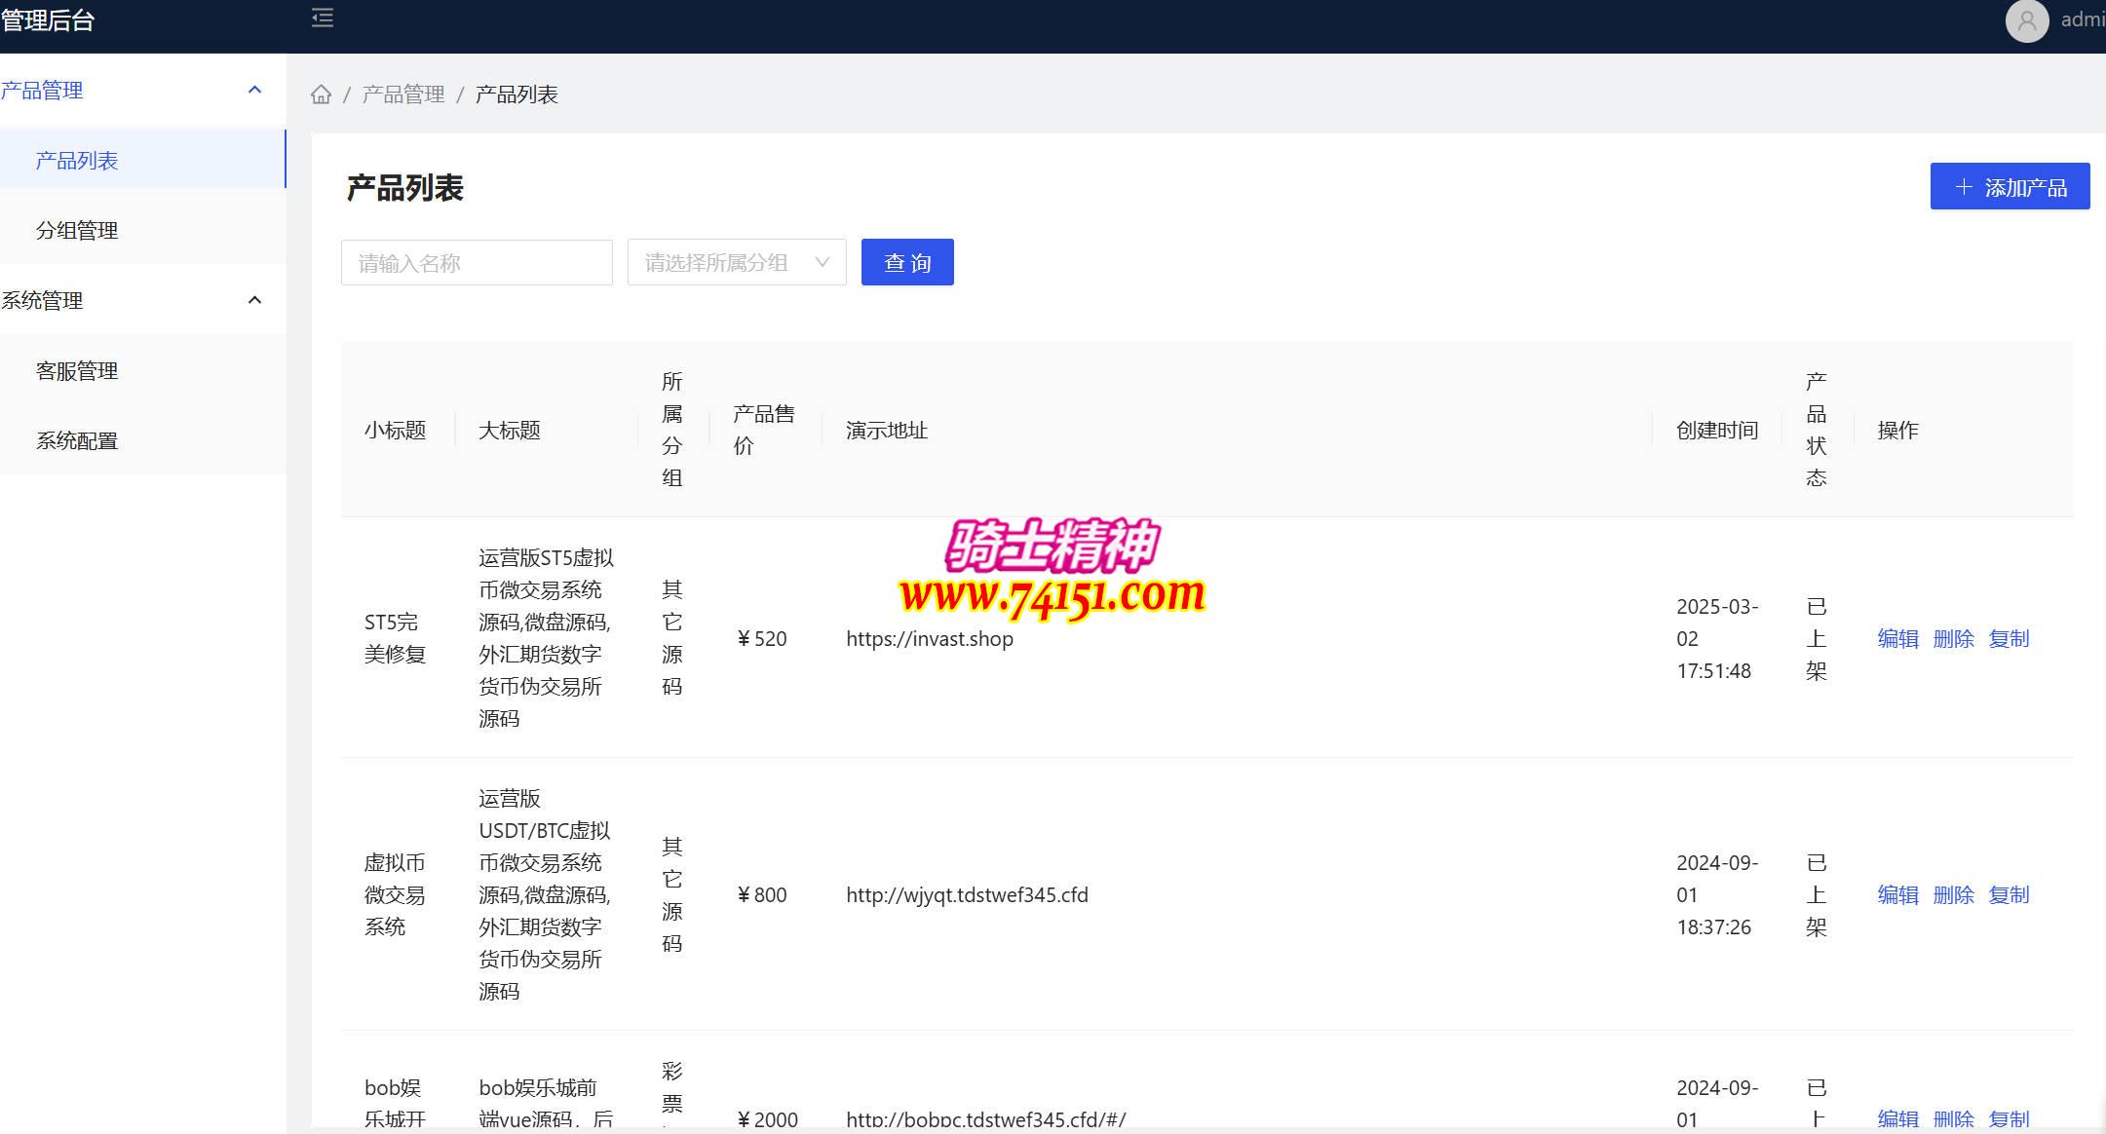Viewport: 2106px width, 1134px height.
Task: Open the 请选择所属分组 dropdown
Action: pos(737,262)
